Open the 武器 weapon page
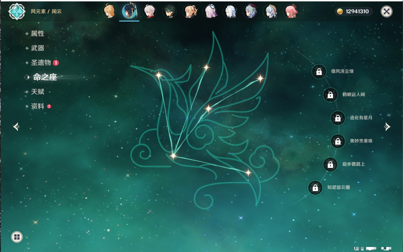 pyautogui.click(x=37, y=48)
